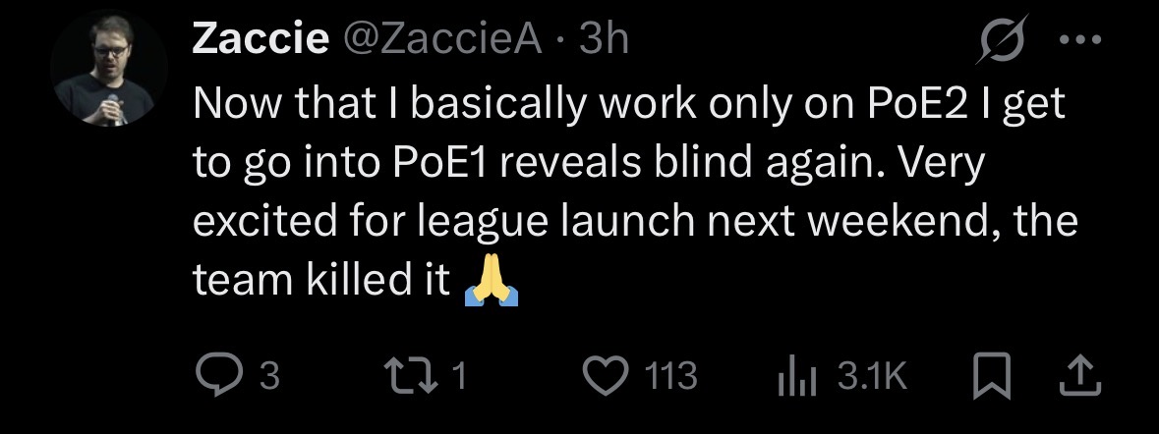Click the display name Zaccie
Screen dimensions: 1159x434
click(261, 38)
